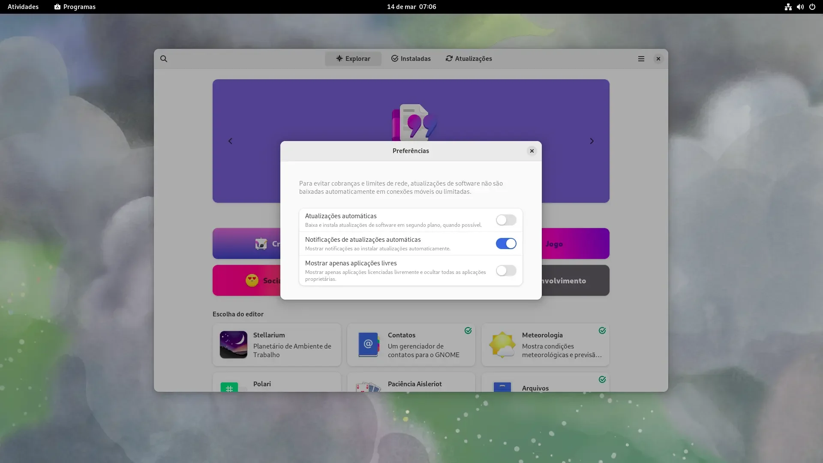Close the Software window with its X button

658,59
